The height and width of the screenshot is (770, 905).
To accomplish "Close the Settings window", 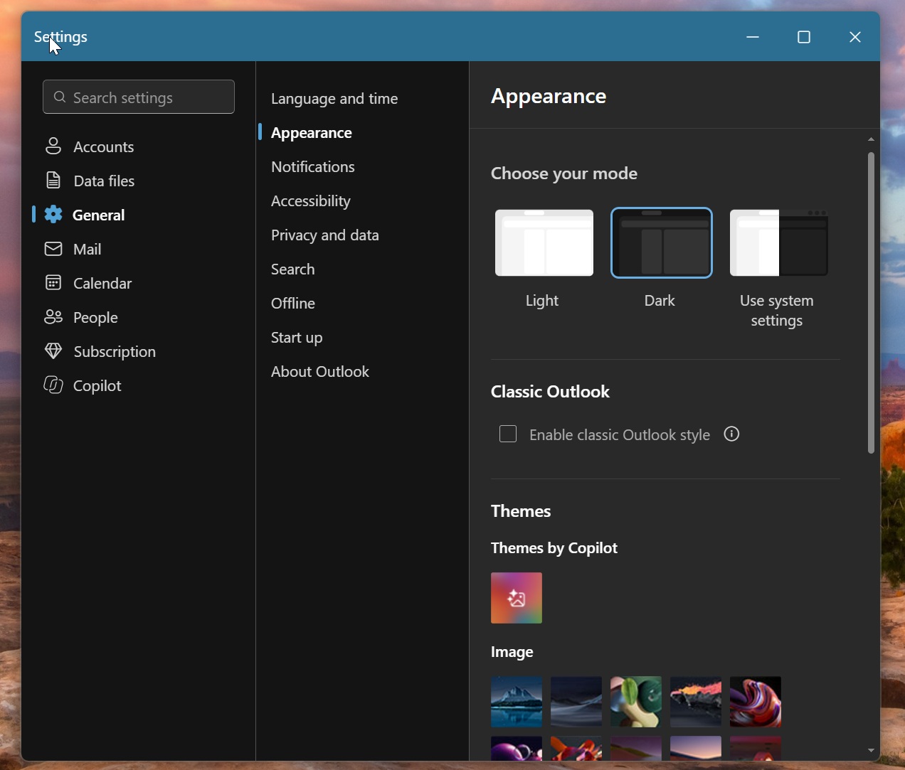I will (x=855, y=37).
